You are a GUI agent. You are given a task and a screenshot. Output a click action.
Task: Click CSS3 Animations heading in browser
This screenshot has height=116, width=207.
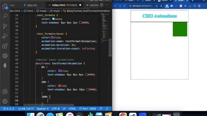159,16
